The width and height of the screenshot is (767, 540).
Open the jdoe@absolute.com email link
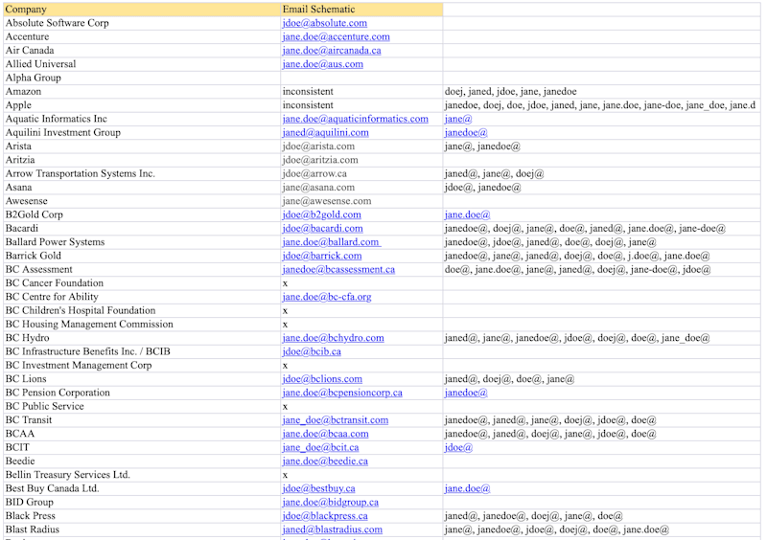point(324,23)
